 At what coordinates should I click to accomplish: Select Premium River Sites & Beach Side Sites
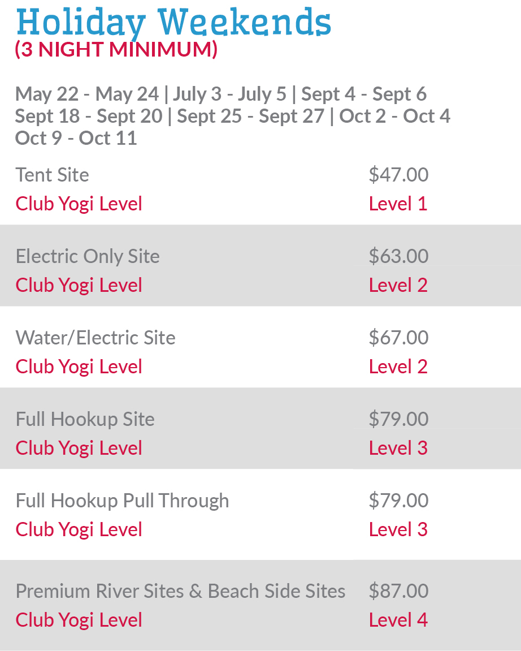coord(180,591)
